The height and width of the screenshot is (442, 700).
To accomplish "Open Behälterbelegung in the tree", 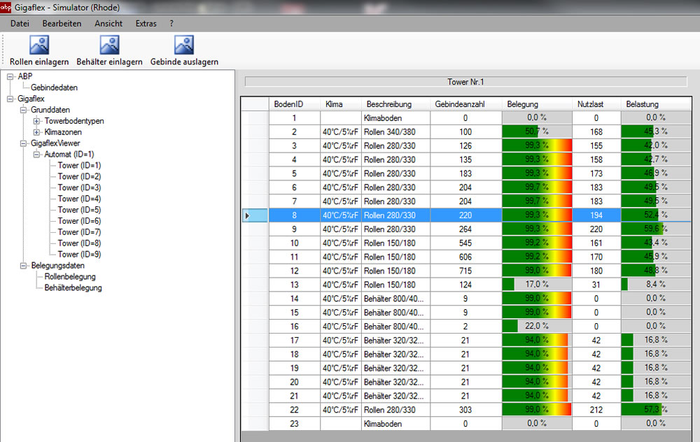I will click(x=73, y=288).
